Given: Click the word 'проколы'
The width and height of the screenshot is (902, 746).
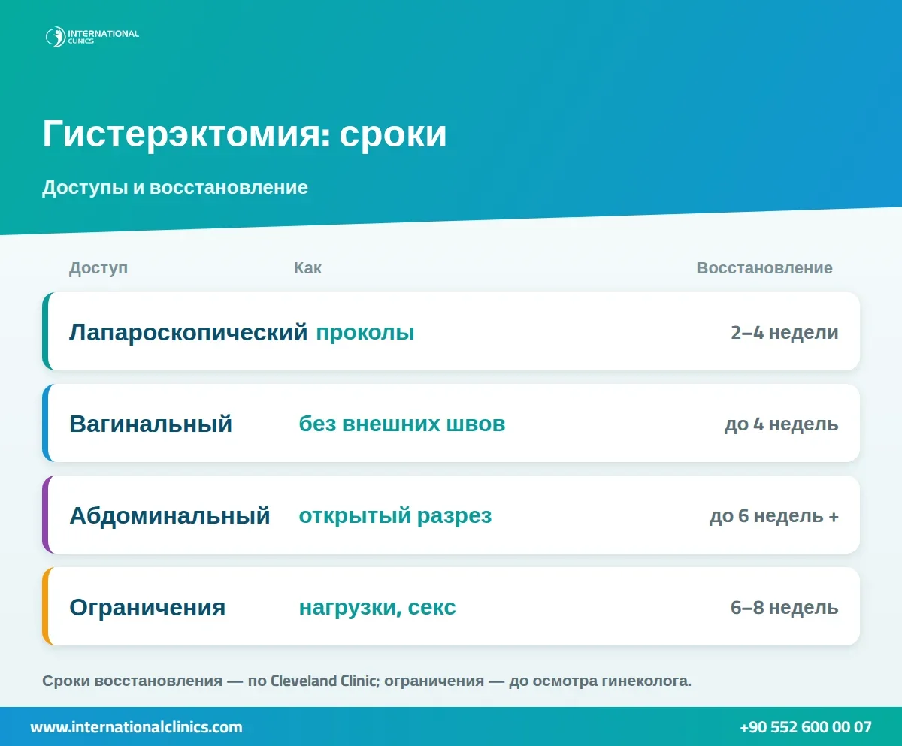Looking at the screenshot, I should click(365, 332).
